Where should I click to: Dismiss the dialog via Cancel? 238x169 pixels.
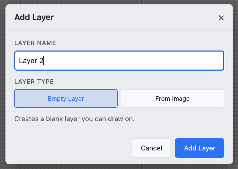point(151,148)
